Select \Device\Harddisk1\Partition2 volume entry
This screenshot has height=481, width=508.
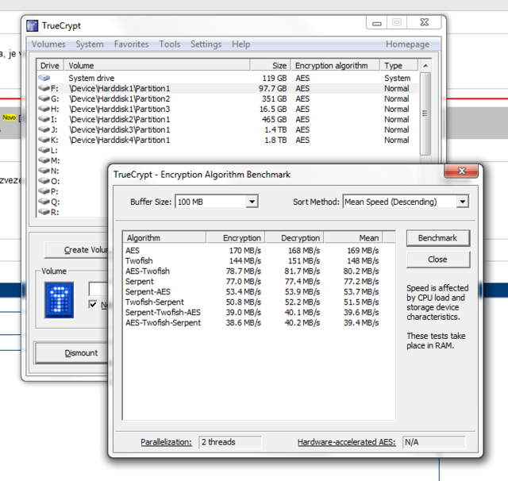click(120, 98)
